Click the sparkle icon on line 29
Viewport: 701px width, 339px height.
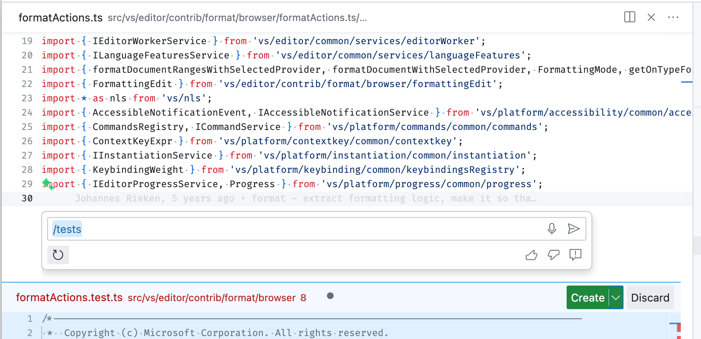pyautogui.click(x=48, y=184)
